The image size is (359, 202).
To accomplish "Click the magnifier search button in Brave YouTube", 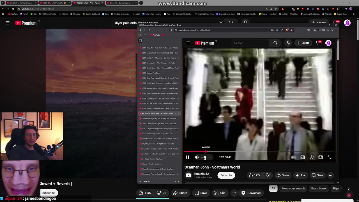I will [275, 43].
